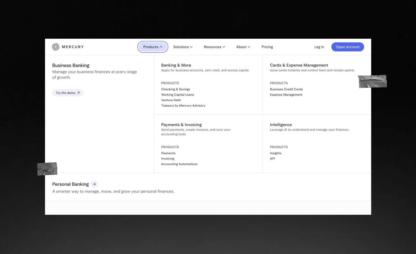Select Business Credit Cards
Image resolution: width=416 pixels, height=254 pixels.
[x=286, y=89]
